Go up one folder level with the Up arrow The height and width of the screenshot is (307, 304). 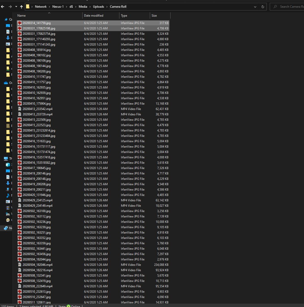(x=21, y=7)
